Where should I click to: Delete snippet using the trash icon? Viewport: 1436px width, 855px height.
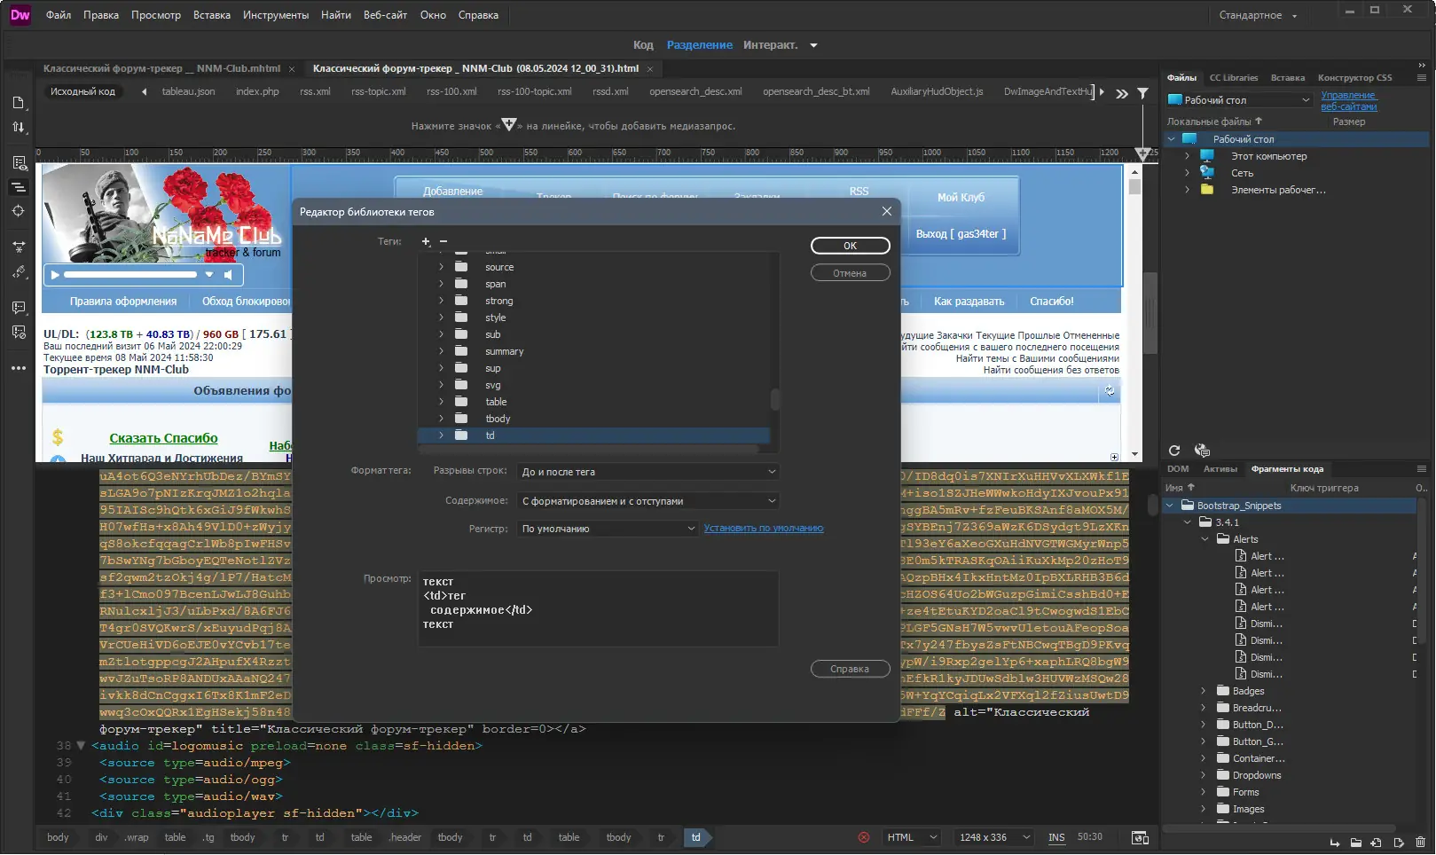[1420, 843]
